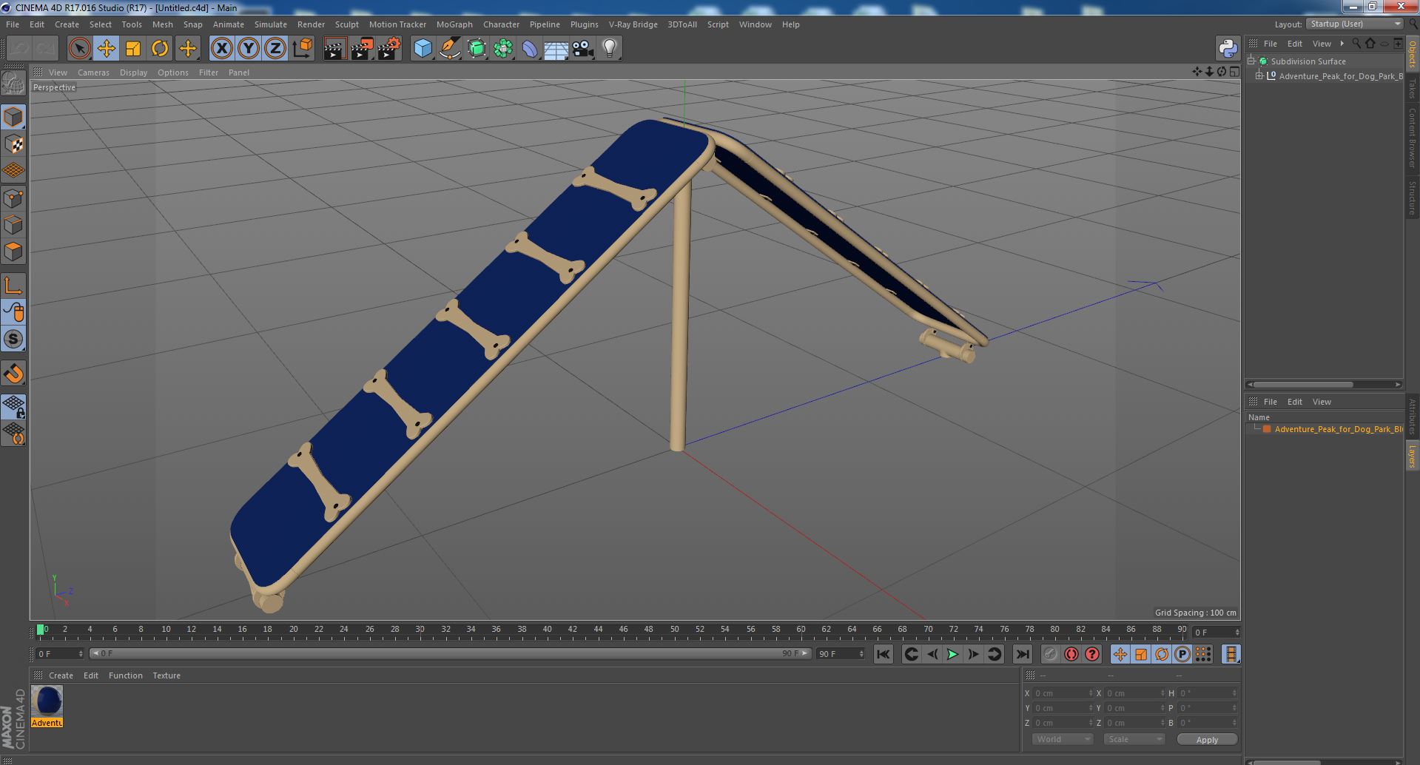Click the timeline frame range slider
This screenshot has width=1420, height=765.
pos(450,653)
